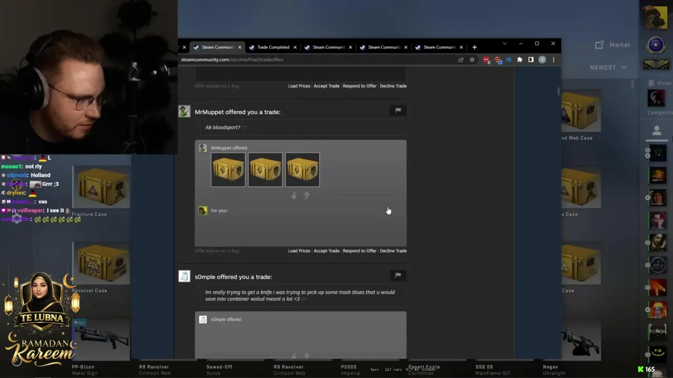Open a new browser tab with plus button

[x=474, y=47]
